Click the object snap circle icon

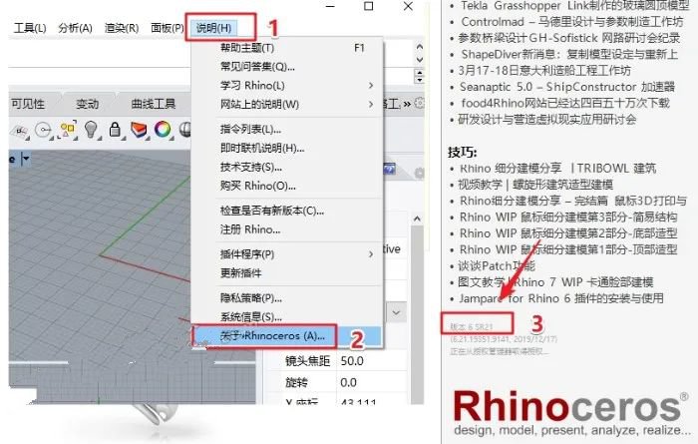coord(44,131)
